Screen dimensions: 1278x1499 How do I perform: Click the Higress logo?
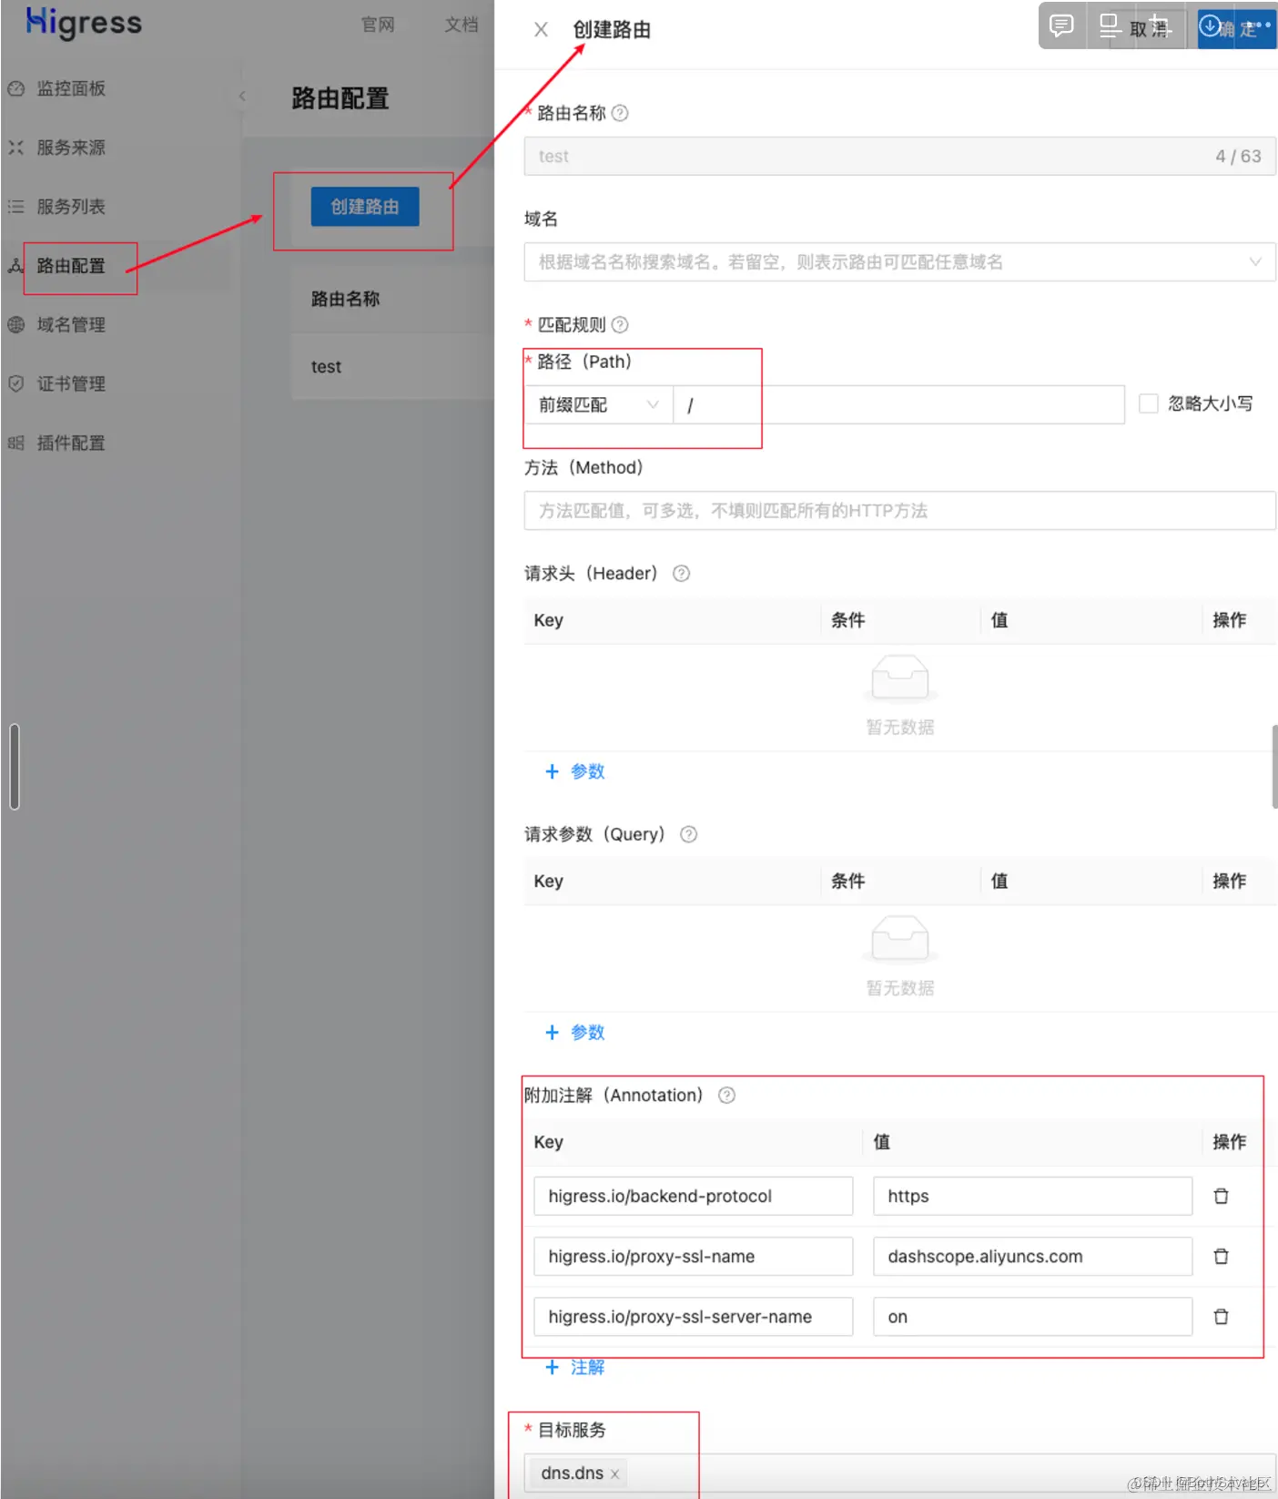pyautogui.click(x=84, y=22)
